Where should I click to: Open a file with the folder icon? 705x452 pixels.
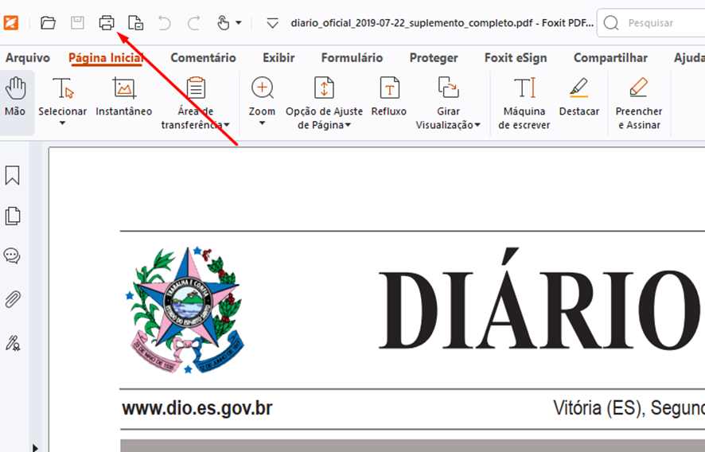click(x=48, y=22)
